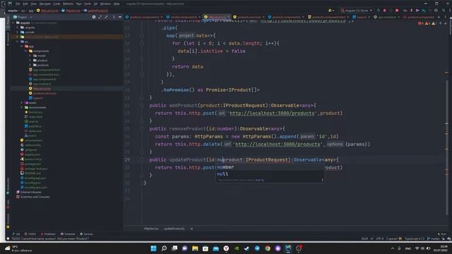
Task: Click the red error indicator icon in editor
Action: pyautogui.click(x=420, y=23)
